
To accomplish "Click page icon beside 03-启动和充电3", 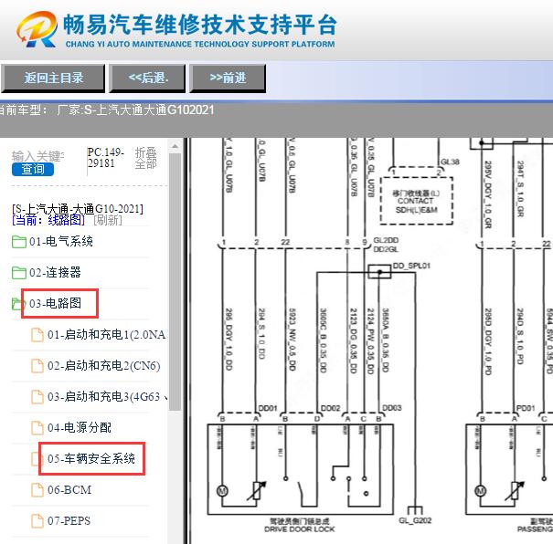I will tap(37, 397).
